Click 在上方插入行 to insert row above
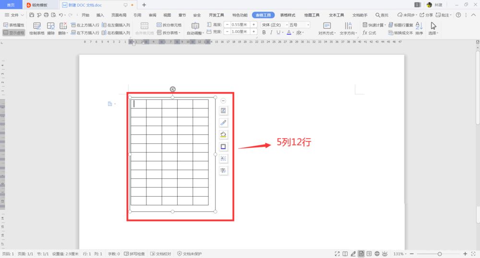Screen dimensions: 480x258 tap(85, 25)
